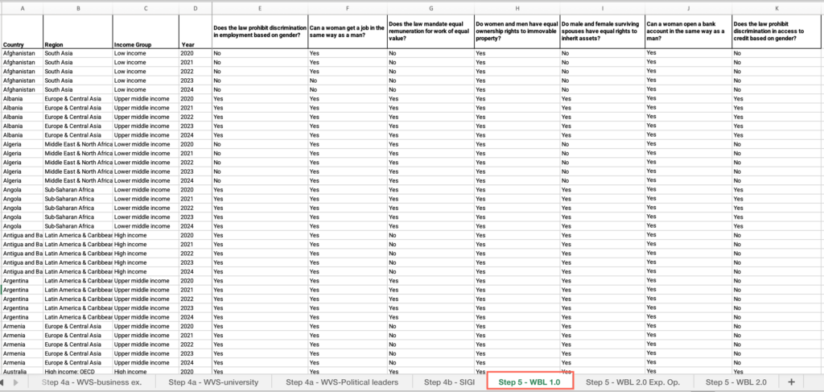Click the Year cell for Argentina 2021

[x=196, y=290]
